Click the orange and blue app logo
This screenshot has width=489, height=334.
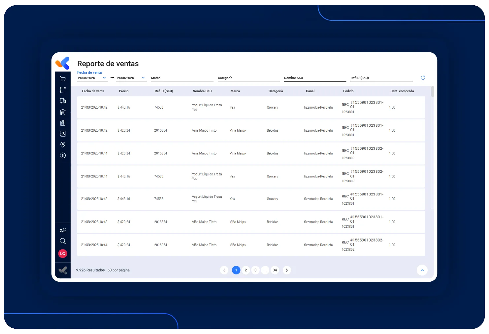coord(63,63)
